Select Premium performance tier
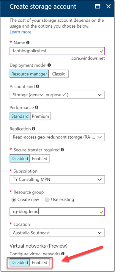This screenshot has height=272, width=115. tap(40, 116)
